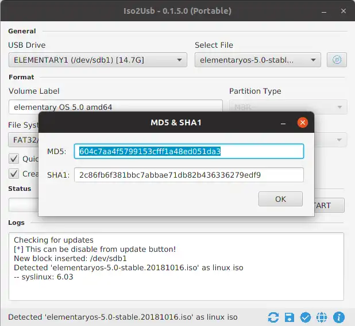Toggle the Quick format checkbox
The width and height of the screenshot is (355, 326).
coord(14,159)
